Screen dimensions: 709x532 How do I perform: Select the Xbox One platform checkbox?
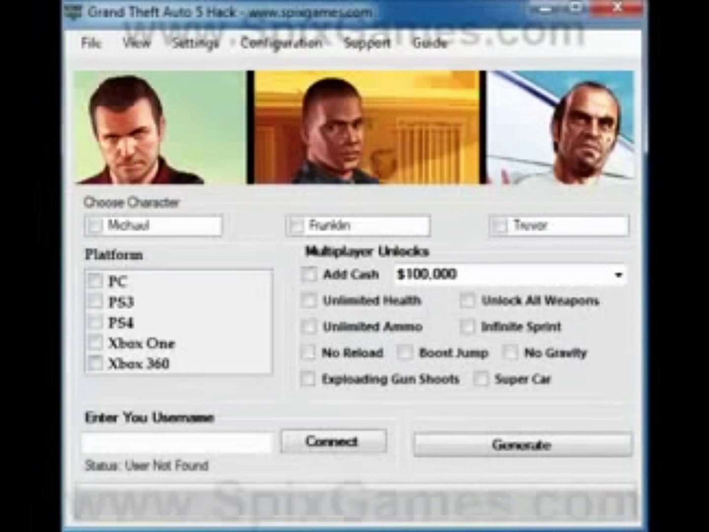point(95,343)
